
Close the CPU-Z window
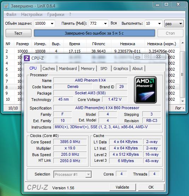(158, 57)
